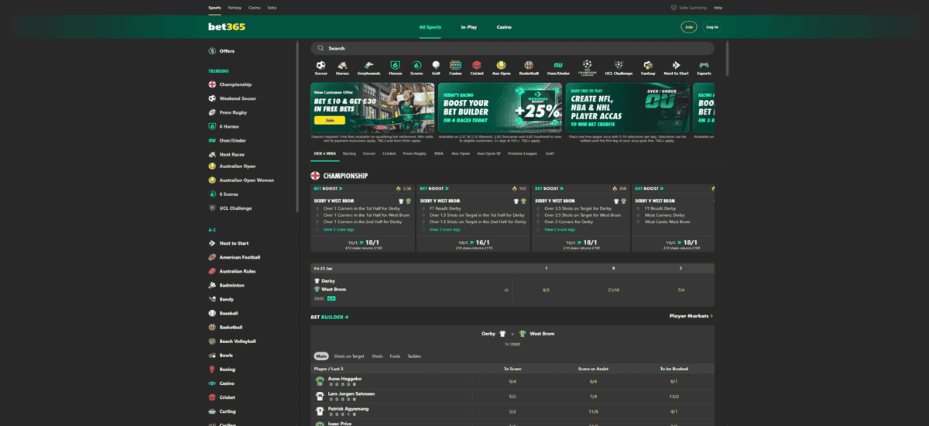Image resolution: width=929 pixels, height=426 pixels.
Task: Open the Extra tab in the top bar
Action: click(x=272, y=7)
